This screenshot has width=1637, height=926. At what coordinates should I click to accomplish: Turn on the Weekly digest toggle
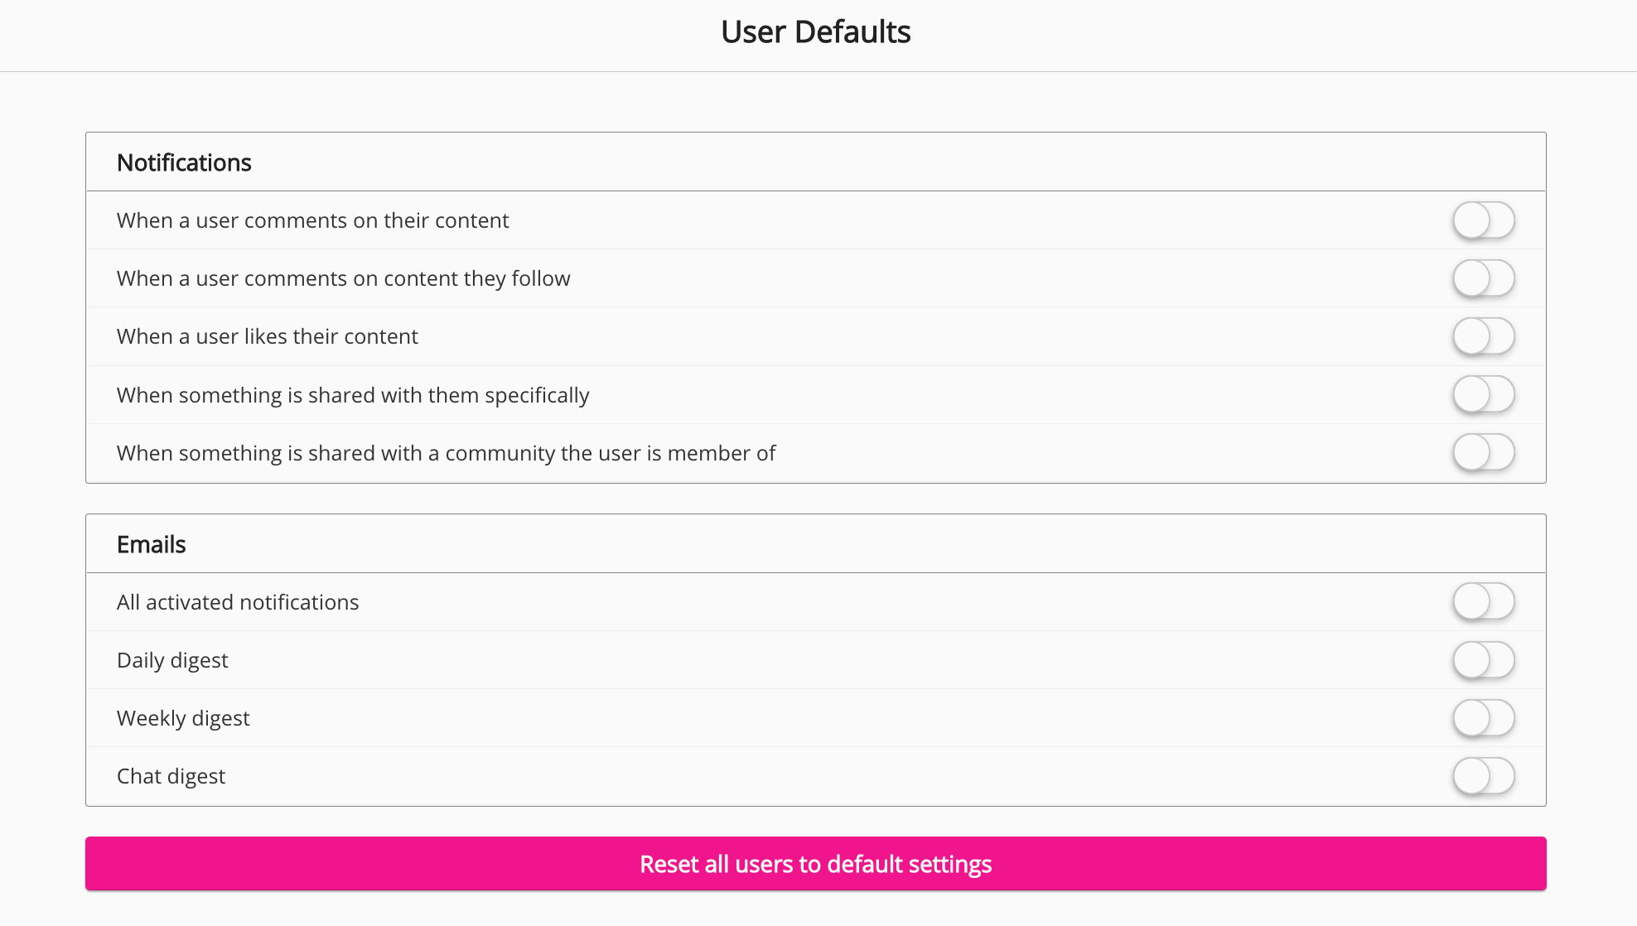[1483, 718]
